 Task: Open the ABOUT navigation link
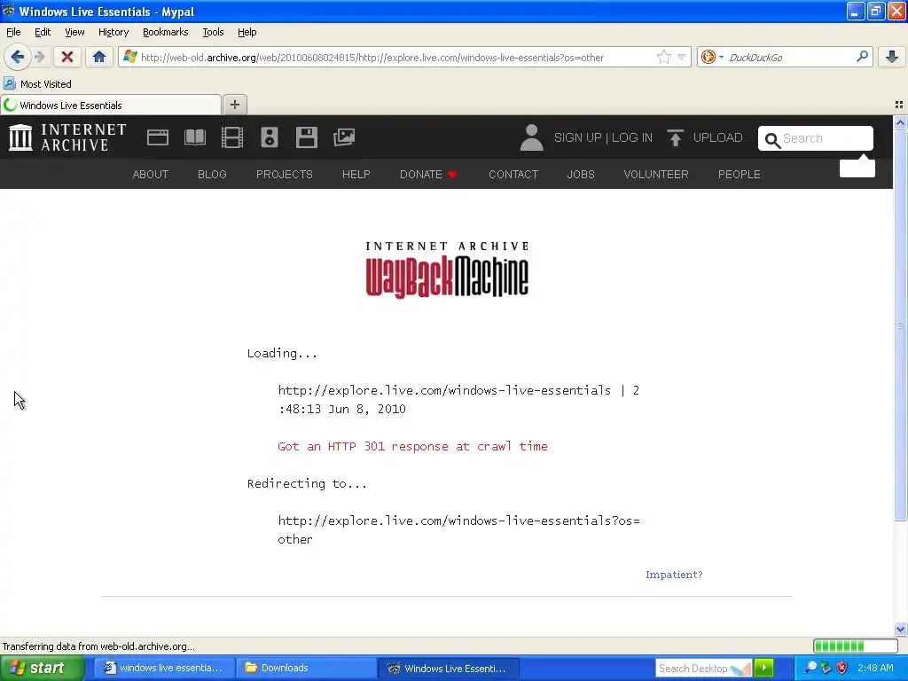(151, 175)
